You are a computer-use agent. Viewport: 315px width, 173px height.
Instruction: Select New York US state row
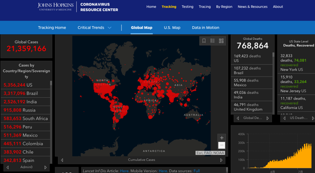click(296, 63)
